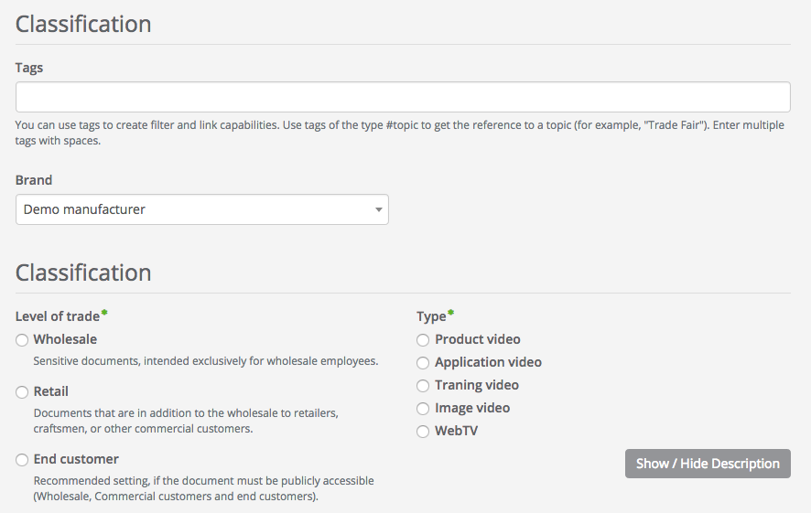The width and height of the screenshot is (811, 513).
Task: Click the Brand dropdown arrow
Action: tap(378, 210)
